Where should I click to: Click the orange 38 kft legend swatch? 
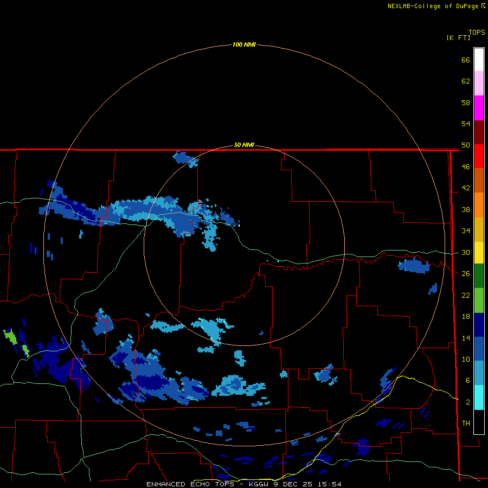coord(479,205)
